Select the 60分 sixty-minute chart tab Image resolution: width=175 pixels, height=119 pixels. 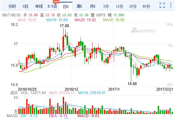click(x=146, y=6)
